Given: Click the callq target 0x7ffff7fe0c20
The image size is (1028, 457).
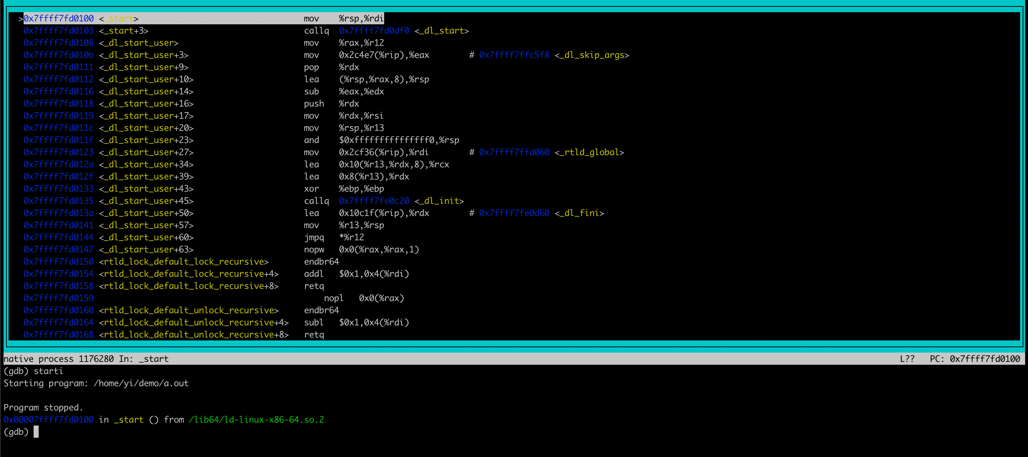Looking at the screenshot, I should 374,201.
